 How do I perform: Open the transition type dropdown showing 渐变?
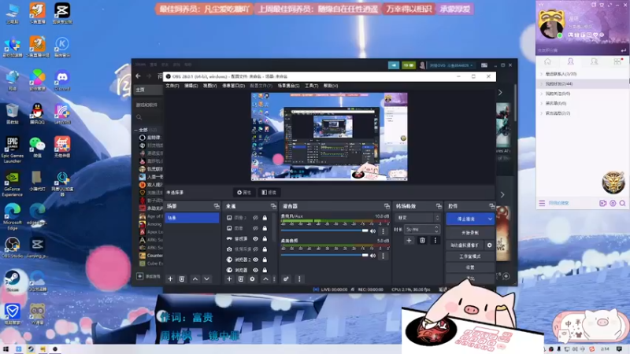click(418, 218)
